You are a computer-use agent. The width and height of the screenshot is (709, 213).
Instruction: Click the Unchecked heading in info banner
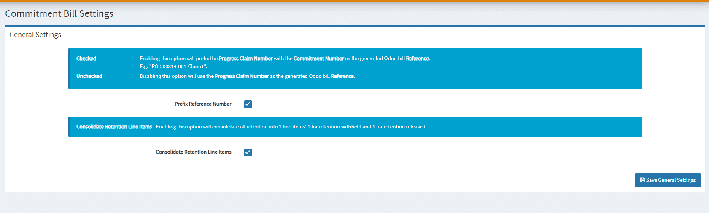[89, 76]
